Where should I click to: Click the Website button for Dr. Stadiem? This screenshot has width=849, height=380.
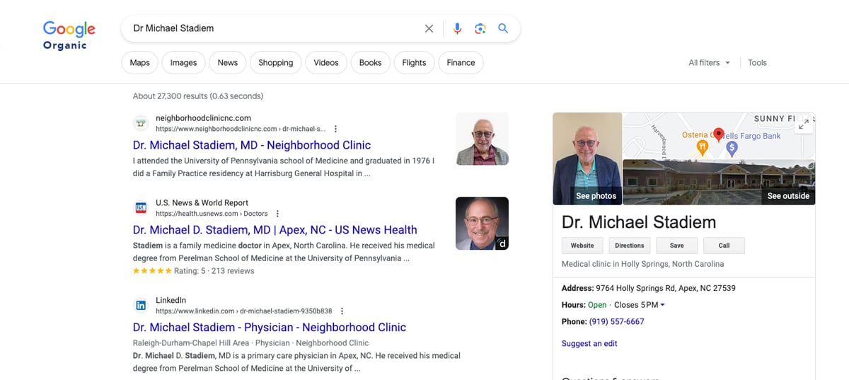(582, 246)
